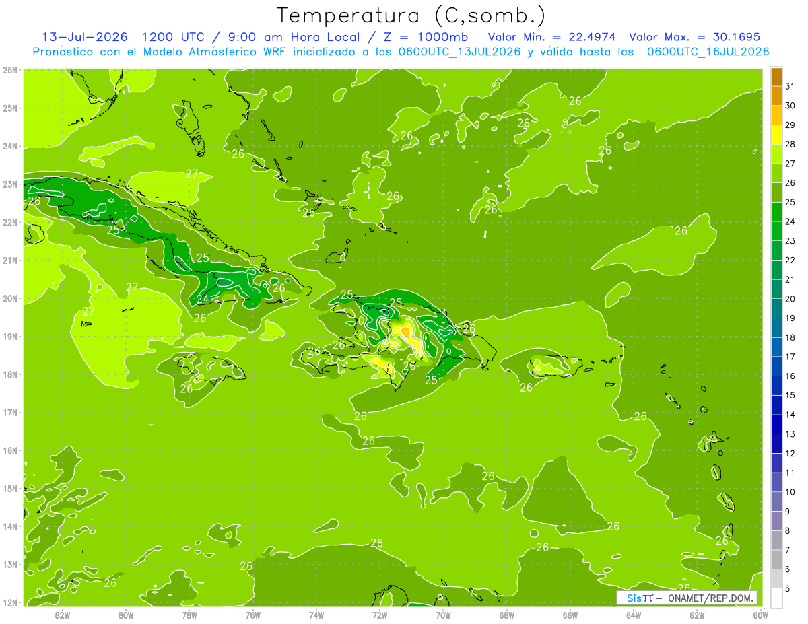
Task: Click the '78W' longitude axis label
Action: (189, 615)
